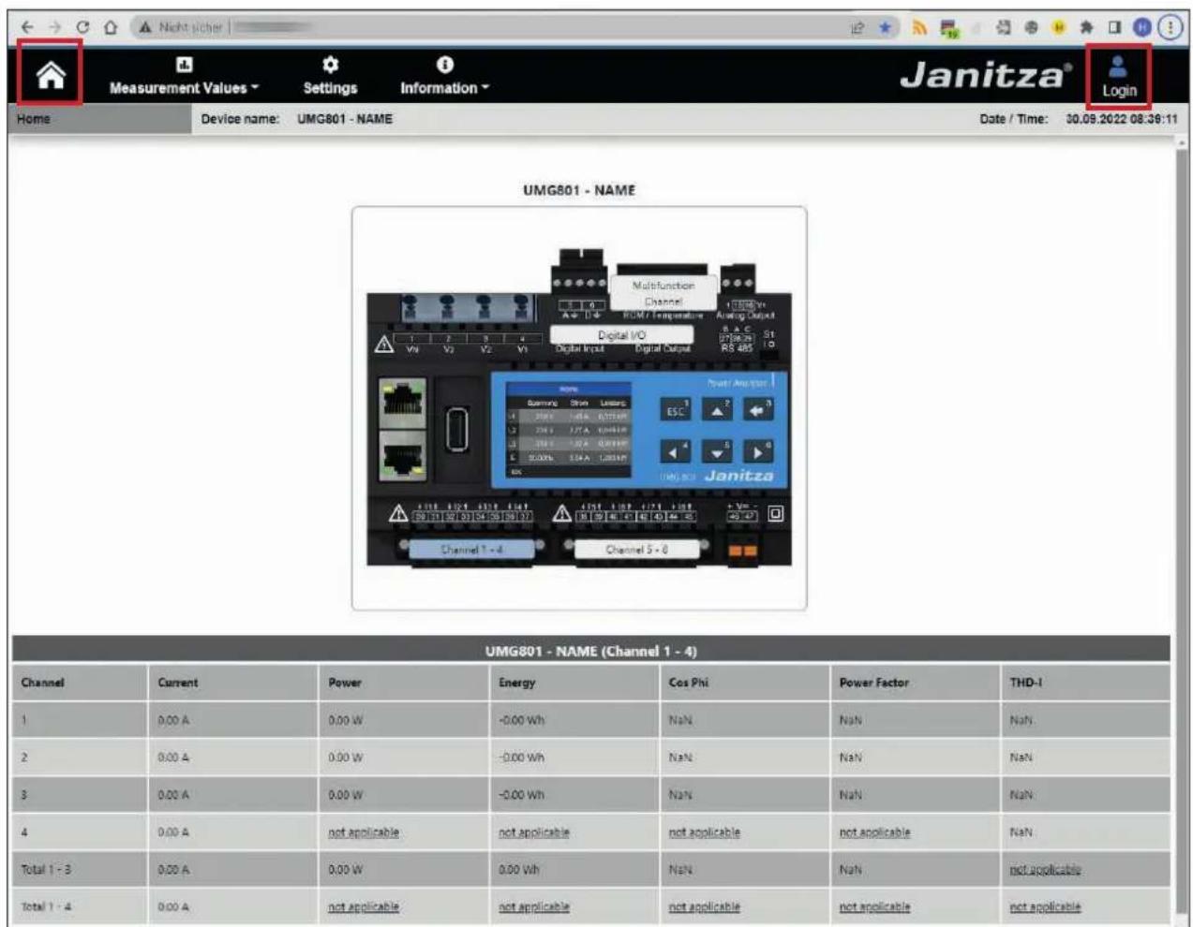Click the lower Ethernet port on device image
This screenshot has height=927, width=1193.
pyautogui.click(x=403, y=456)
